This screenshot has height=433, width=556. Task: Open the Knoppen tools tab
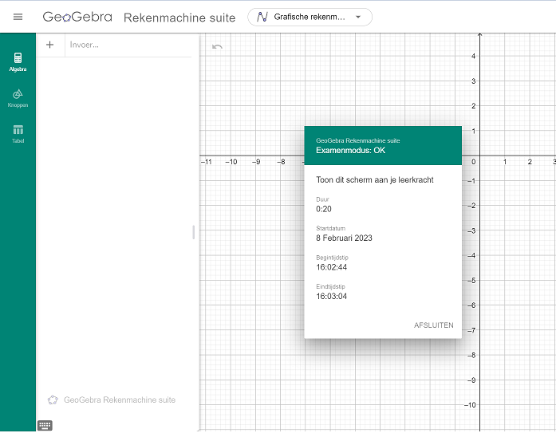(x=18, y=98)
